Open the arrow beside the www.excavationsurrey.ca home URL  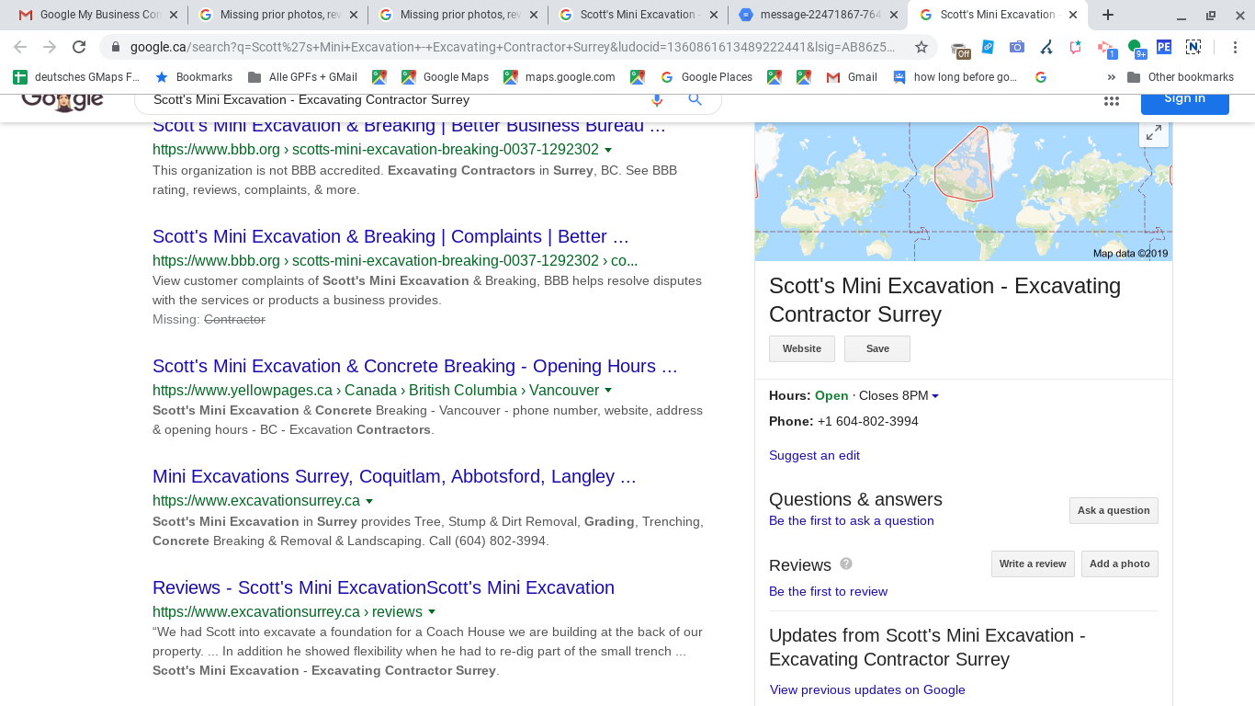point(369,502)
